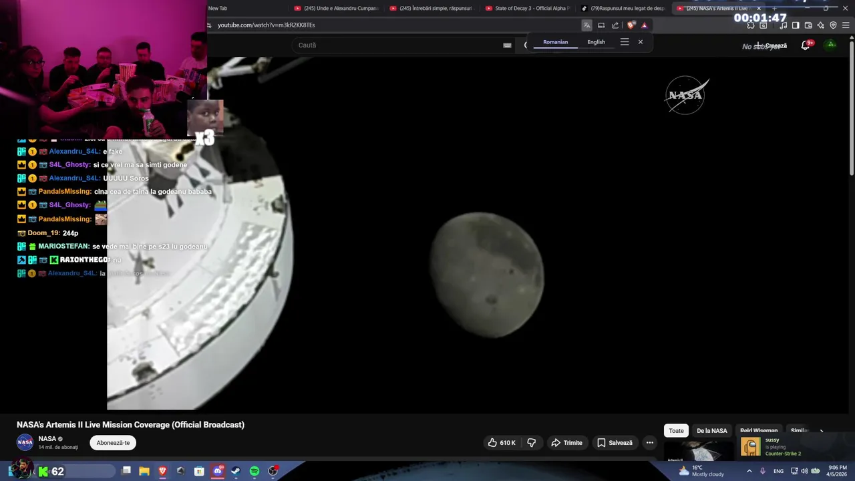Open the YouTube notifications bell
This screenshot has height=481, width=855.
(x=806, y=45)
